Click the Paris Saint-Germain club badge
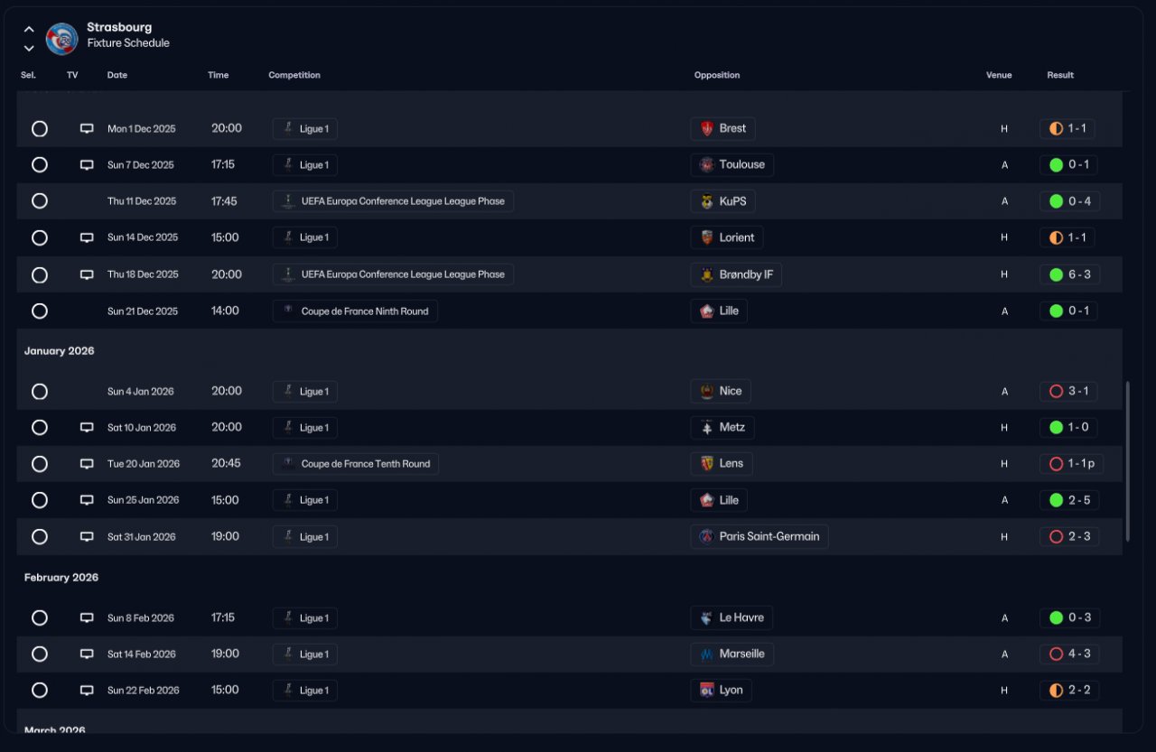 coord(707,536)
